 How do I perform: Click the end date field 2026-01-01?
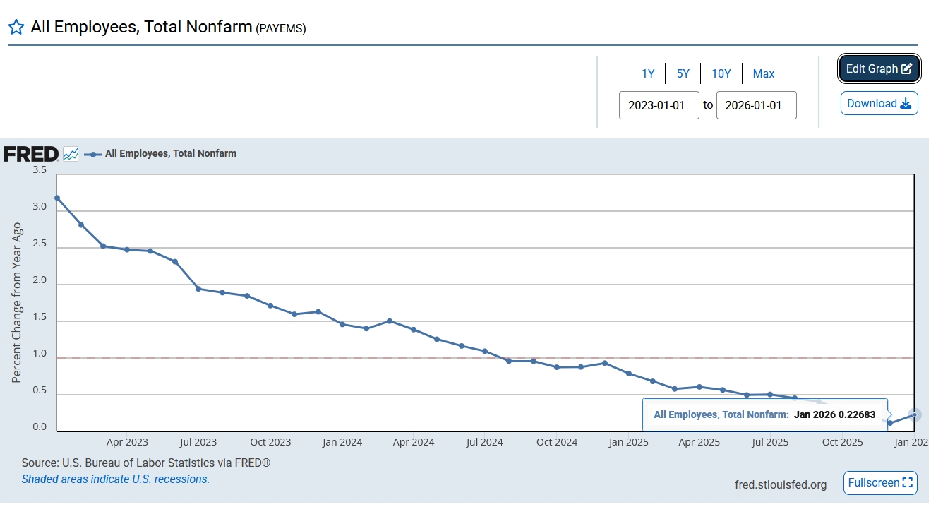coord(756,105)
